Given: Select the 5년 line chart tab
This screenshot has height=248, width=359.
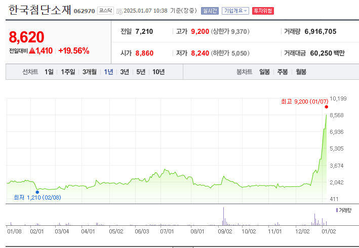Looking at the screenshot, I should [141, 72].
